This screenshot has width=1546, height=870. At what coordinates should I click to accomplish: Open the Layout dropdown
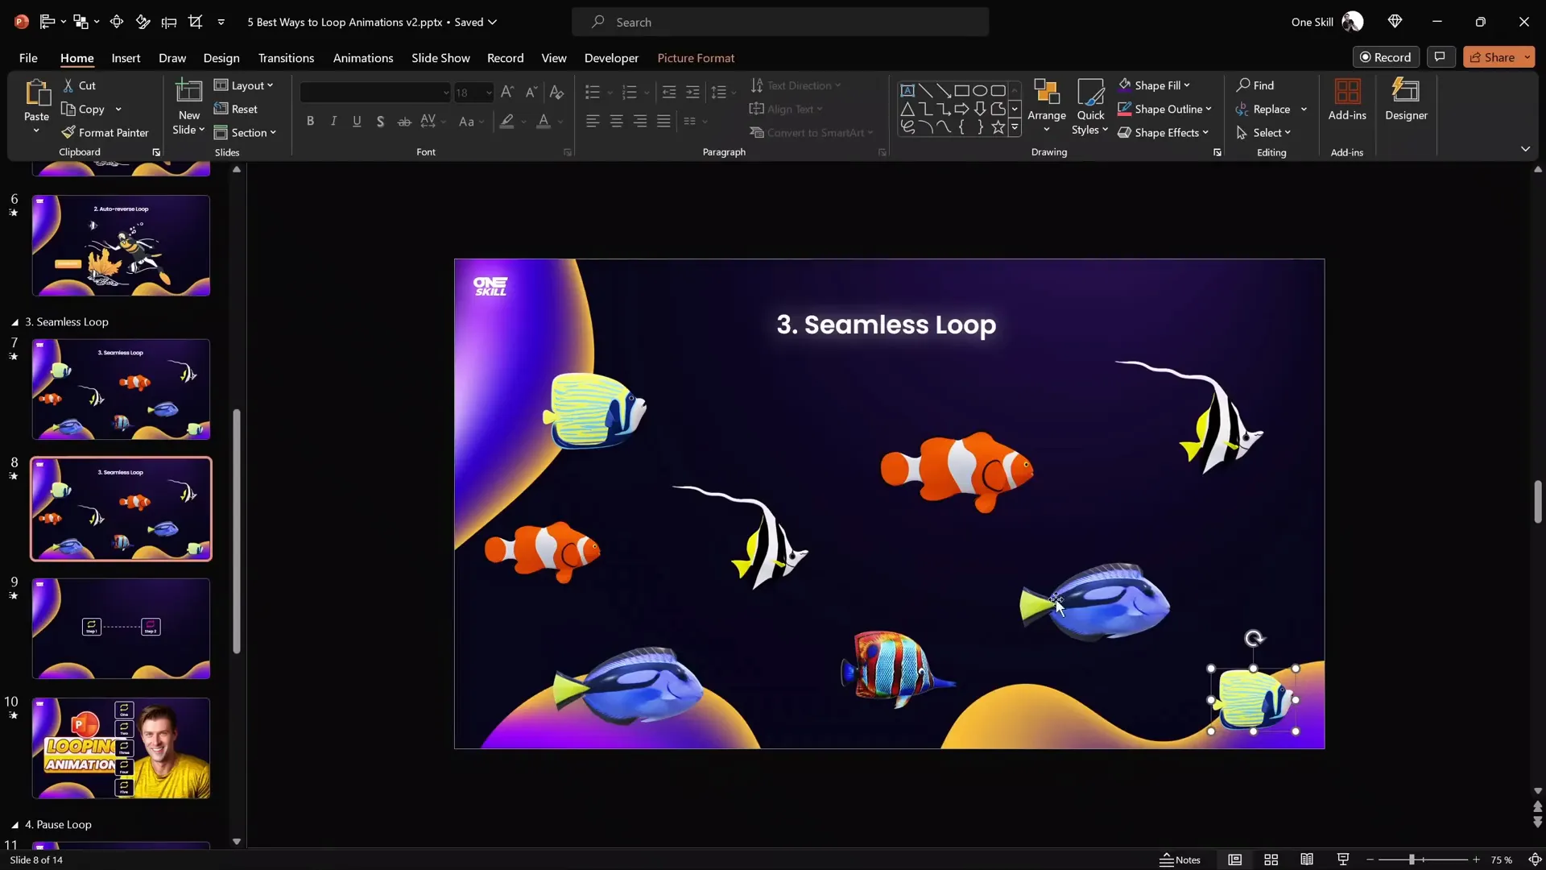[x=244, y=85]
